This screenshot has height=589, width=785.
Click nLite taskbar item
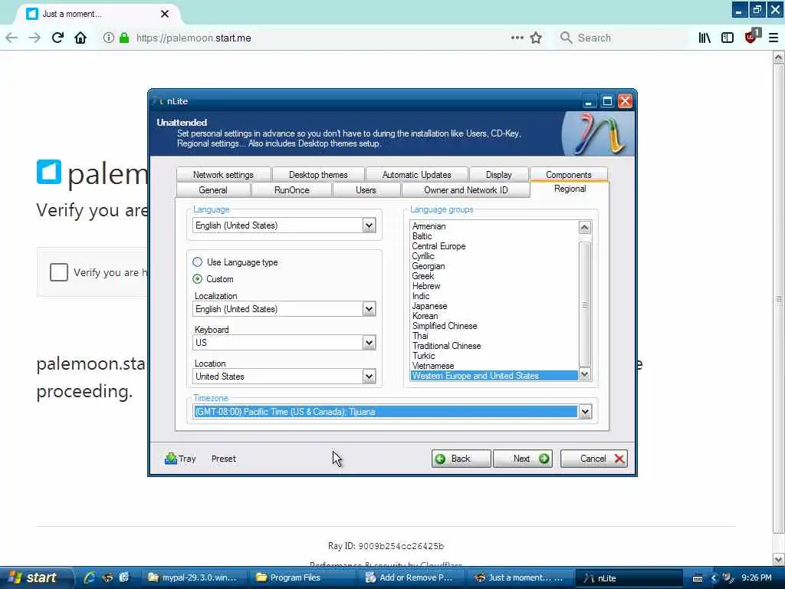point(629,577)
